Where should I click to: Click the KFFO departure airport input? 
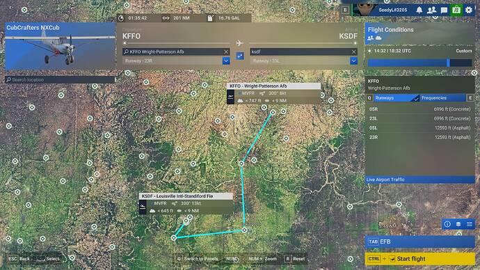click(x=176, y=51)
